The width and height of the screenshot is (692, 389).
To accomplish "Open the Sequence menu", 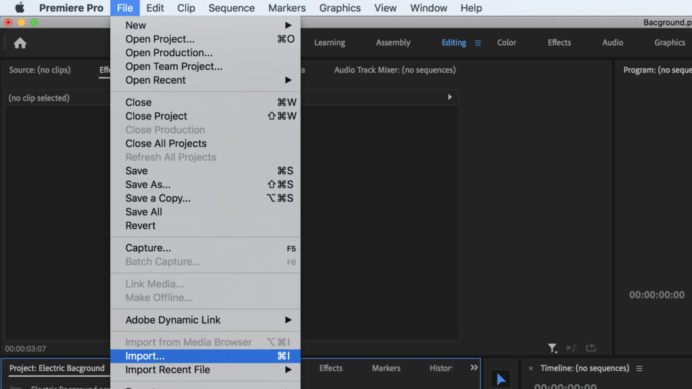I will [x=232, y=8].
